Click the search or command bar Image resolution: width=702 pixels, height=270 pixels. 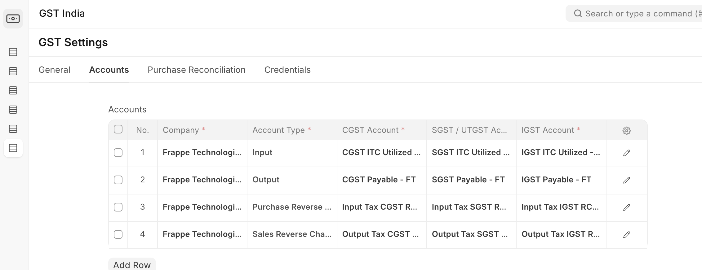[636, 14]
